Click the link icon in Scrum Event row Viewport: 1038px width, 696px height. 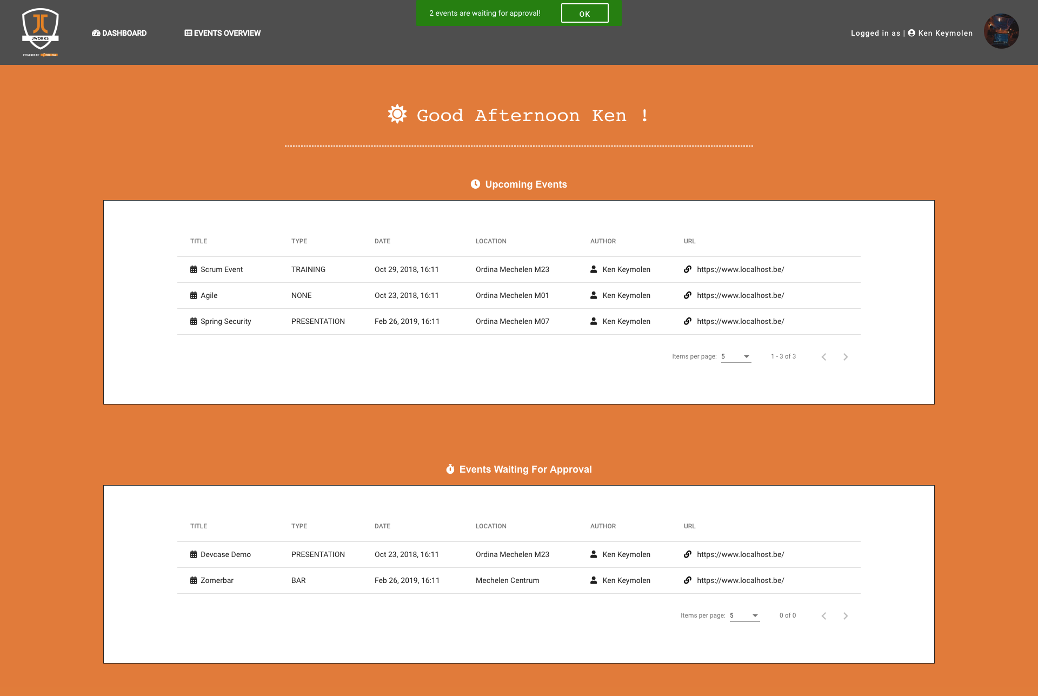coord(688,269)
